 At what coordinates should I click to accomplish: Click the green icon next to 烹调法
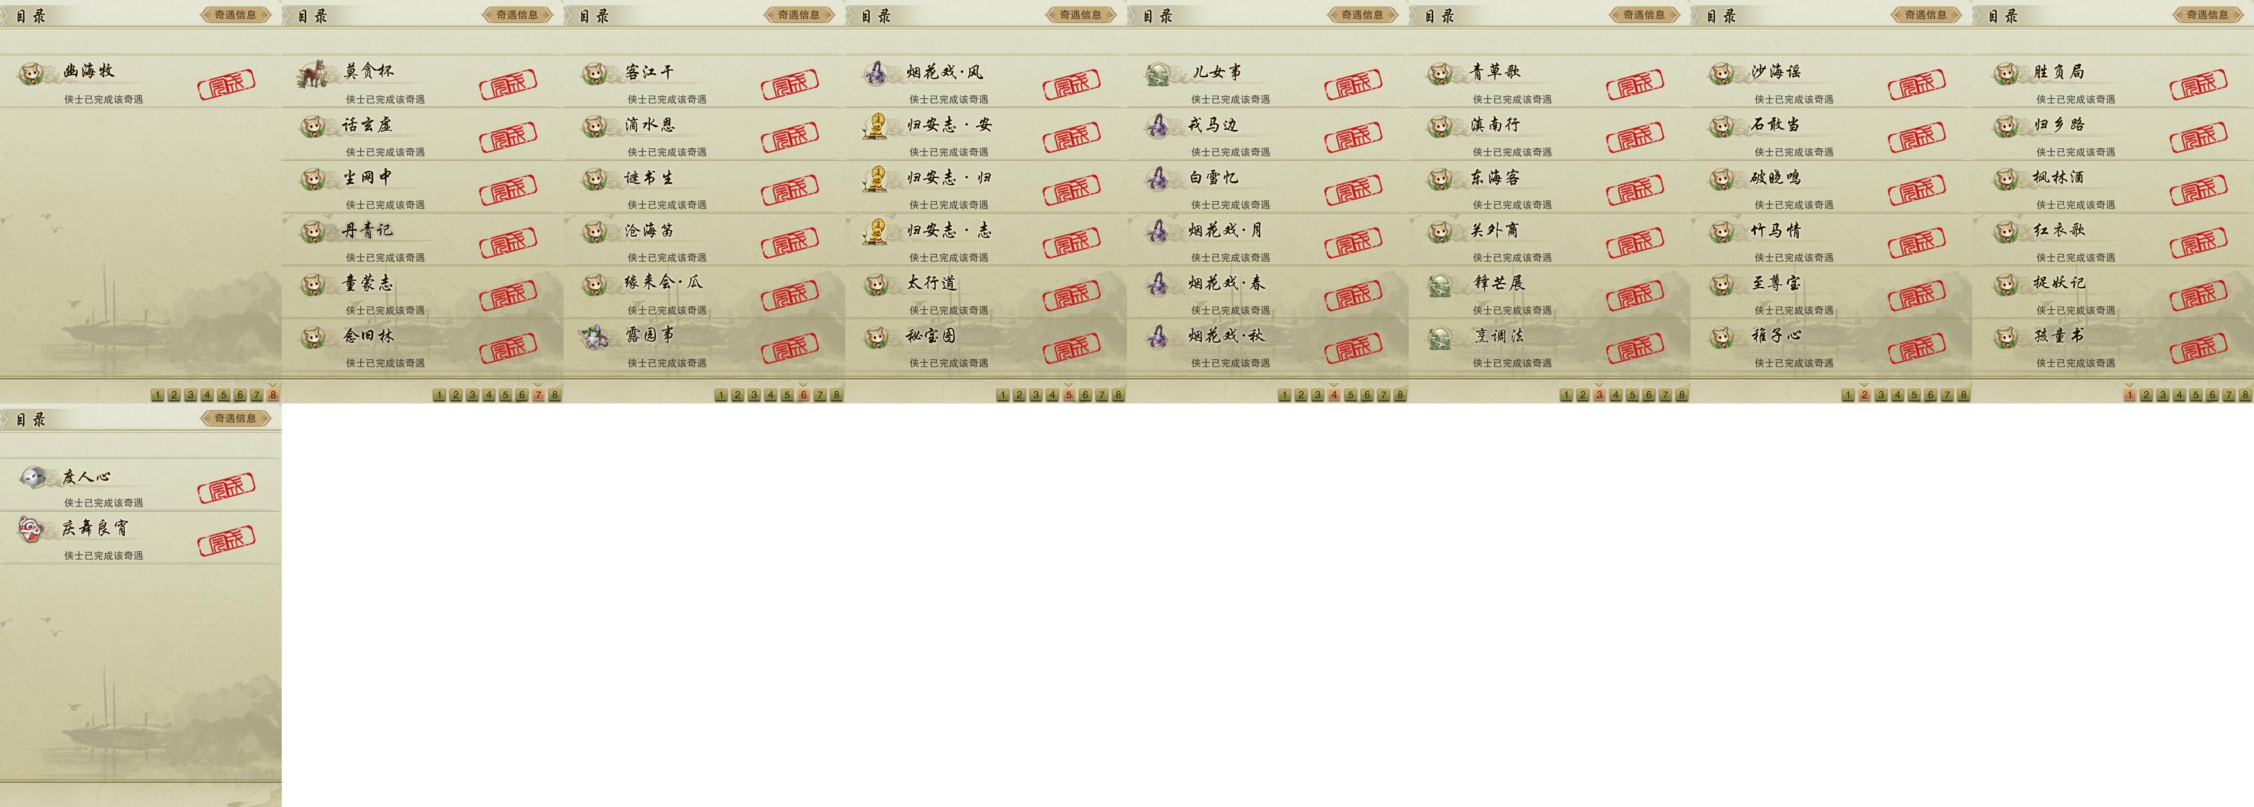(1439, 338)
